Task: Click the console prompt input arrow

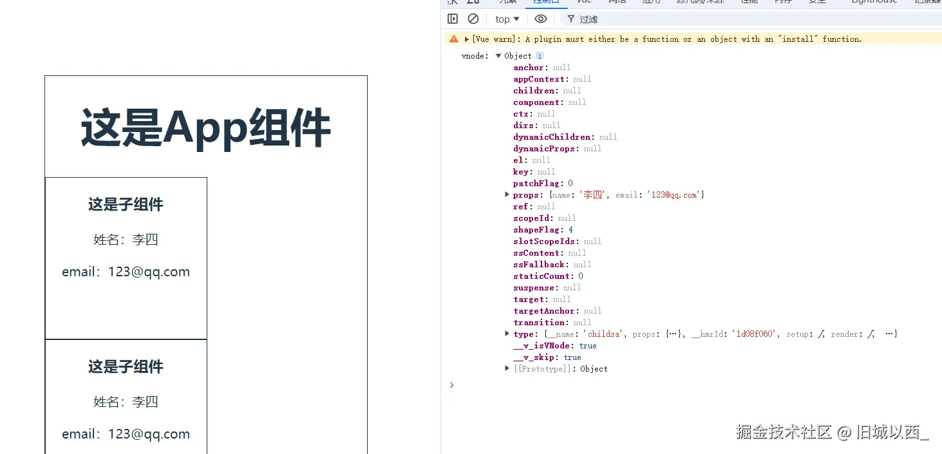Action: point(451,384)
